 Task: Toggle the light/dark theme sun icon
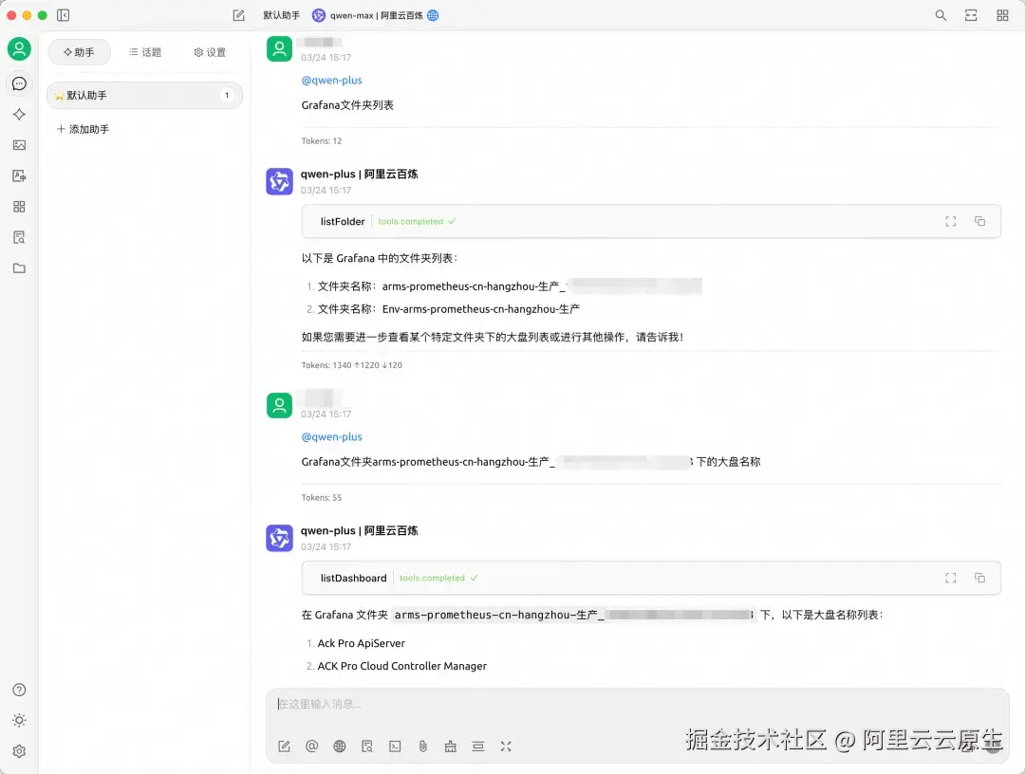point(19,721)
